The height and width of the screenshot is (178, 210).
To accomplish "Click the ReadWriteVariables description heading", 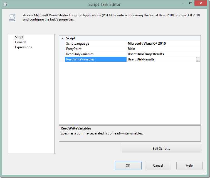I will 76,128.
